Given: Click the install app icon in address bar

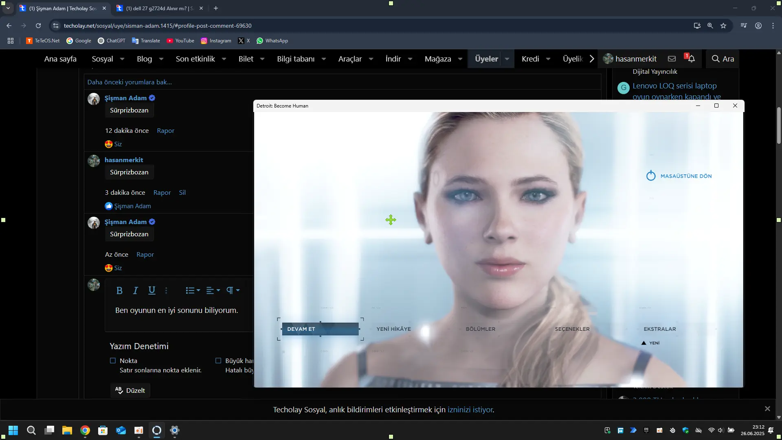Looking at the screenshot, I should click(697, 26).
